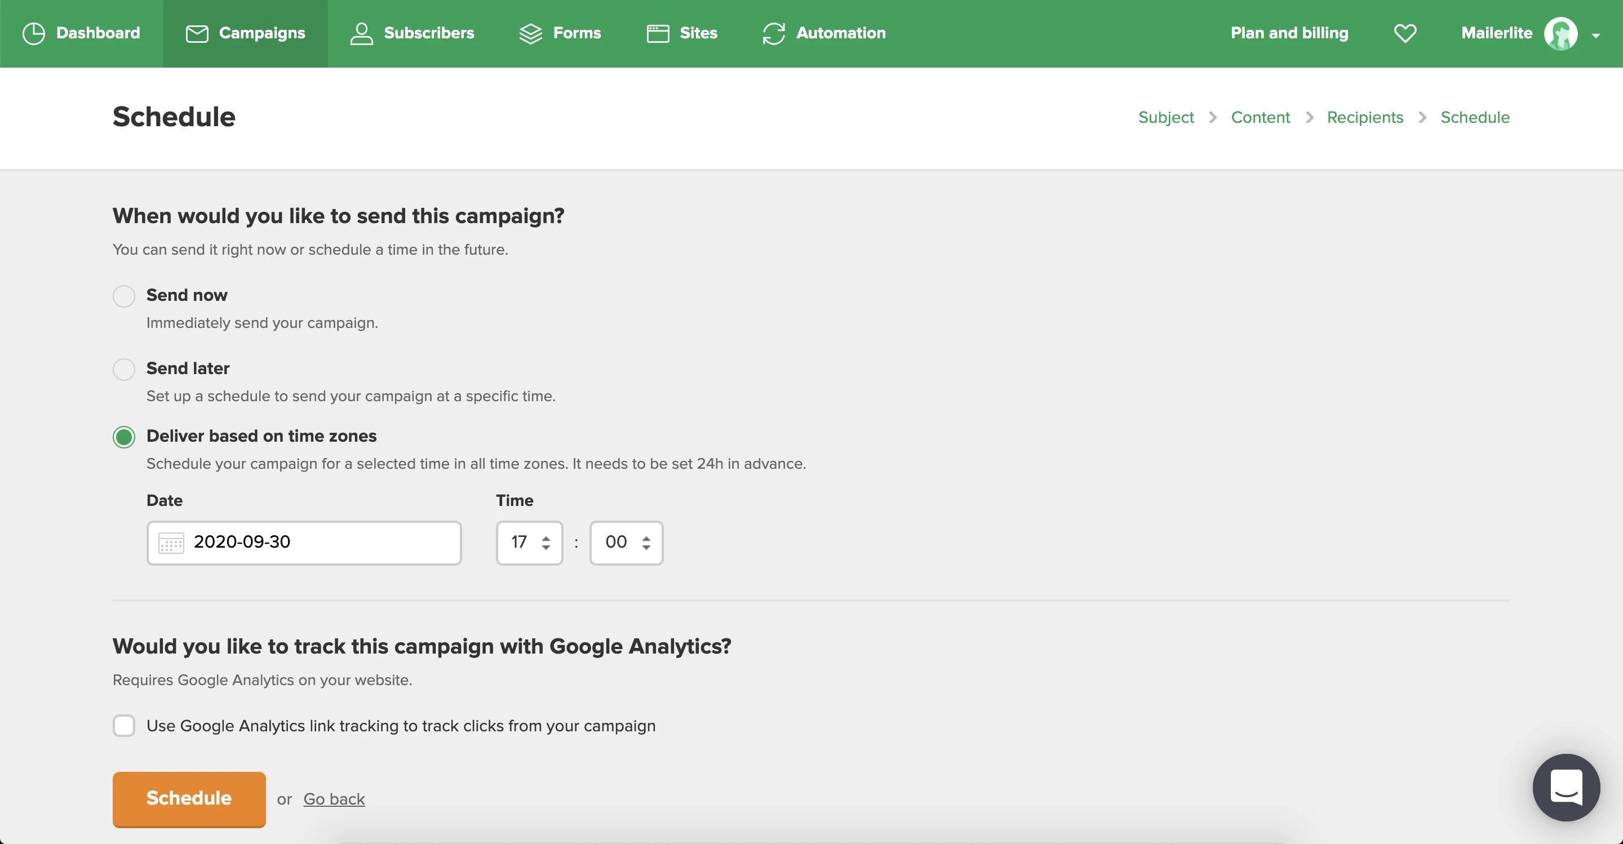The width and height of the screenshot is (1623, 844).
Task: Open the chat support bubble
Action: (1566, 787)
